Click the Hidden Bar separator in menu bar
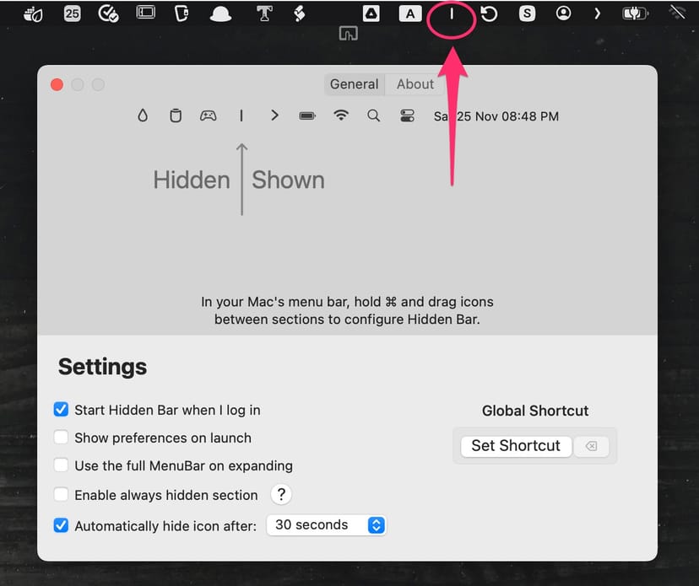Screen dimensions: 699x586 (451, 14)
